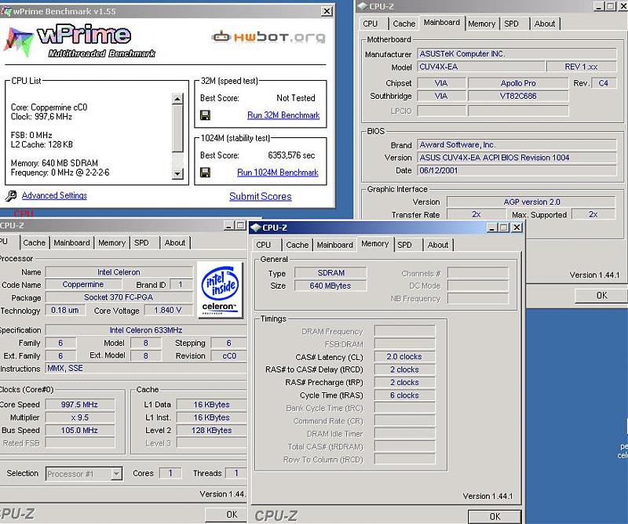Click the Code Name value 'Coppermine'
This screenshot has width=628, height=524.
83,285
